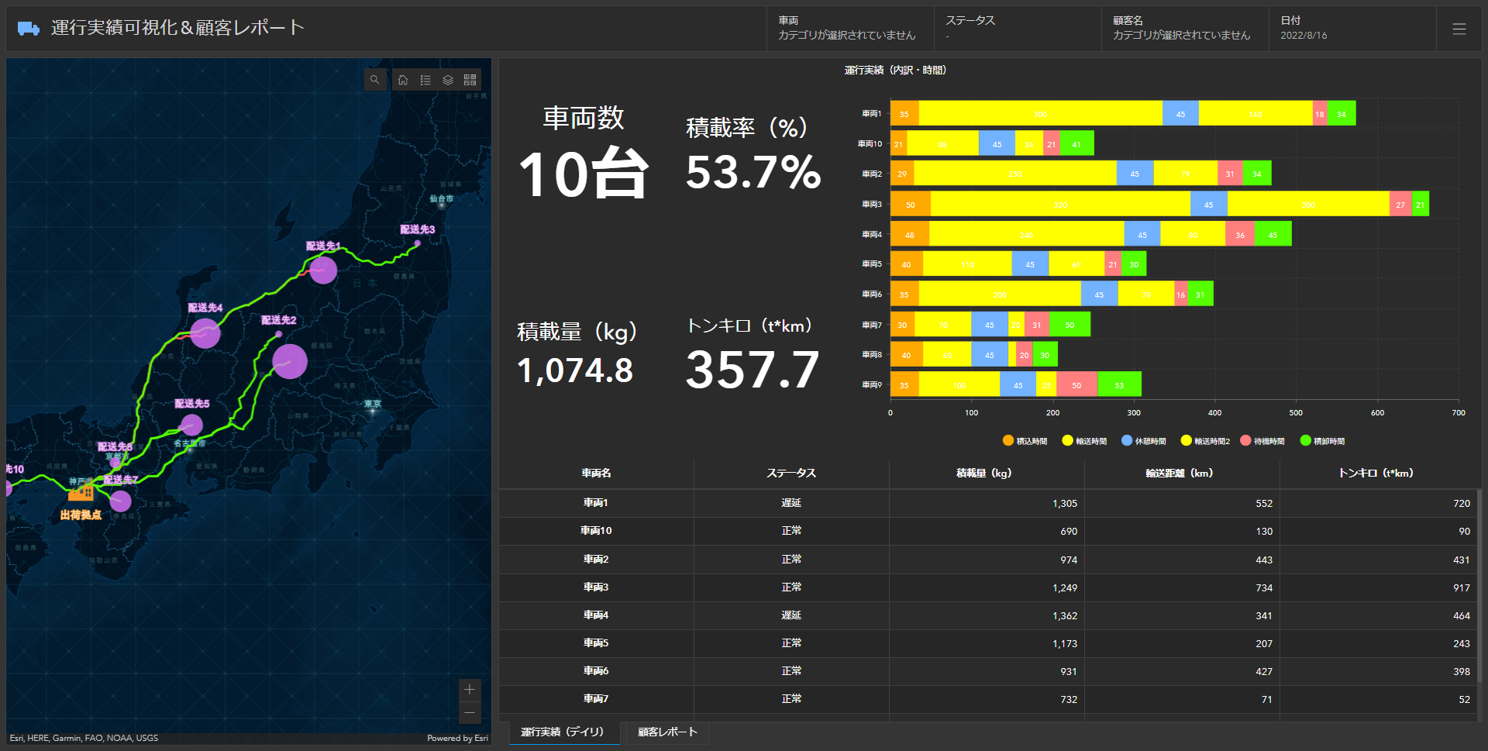Click the map home extent icon
The height and width of the screenshot is (751, 1488).
point(403,80)
